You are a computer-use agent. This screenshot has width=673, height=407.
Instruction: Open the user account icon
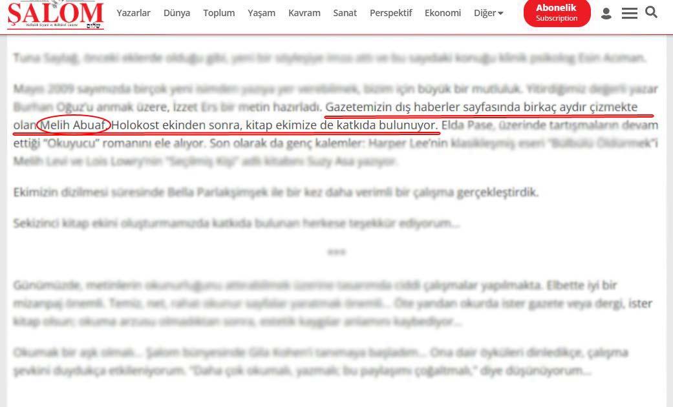pyautogui.click(x=606, y=14)
